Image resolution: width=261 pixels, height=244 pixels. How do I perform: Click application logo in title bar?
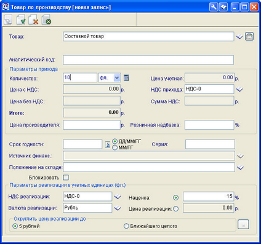(6, 7)
